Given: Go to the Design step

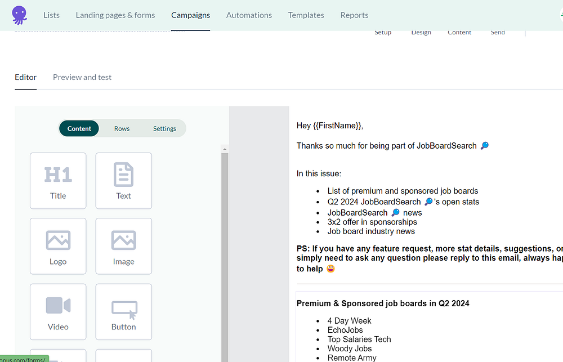Looking at the screenshot, I should pos(421,32).
